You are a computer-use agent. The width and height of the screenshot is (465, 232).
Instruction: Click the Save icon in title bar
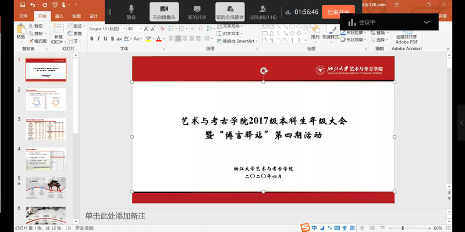pos(23,5)
